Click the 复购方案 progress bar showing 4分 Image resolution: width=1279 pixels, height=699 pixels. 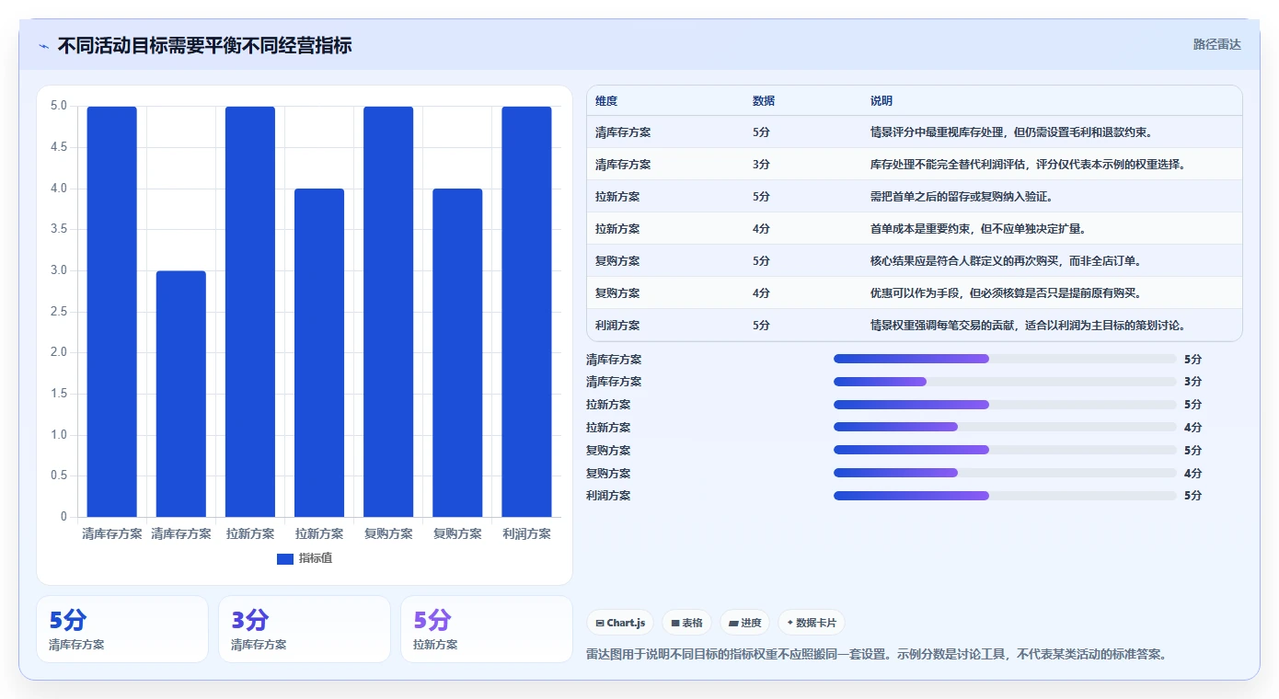tap(1005, 473)
